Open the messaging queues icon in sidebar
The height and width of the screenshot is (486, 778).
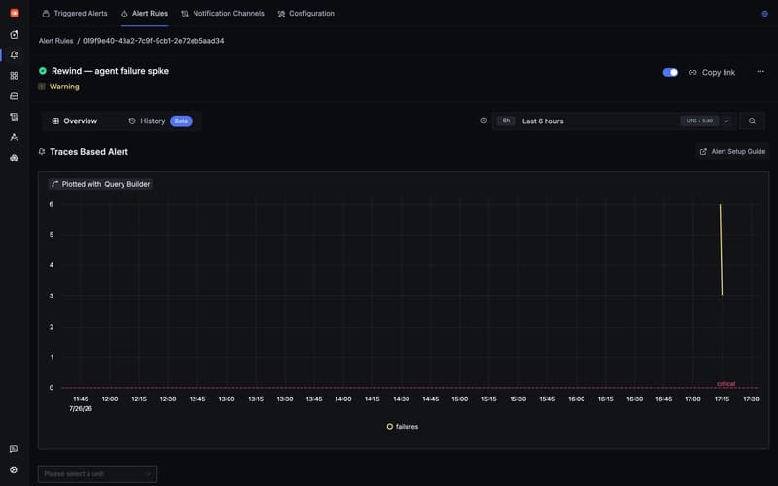pyautogui.click(x=14, y=96)
